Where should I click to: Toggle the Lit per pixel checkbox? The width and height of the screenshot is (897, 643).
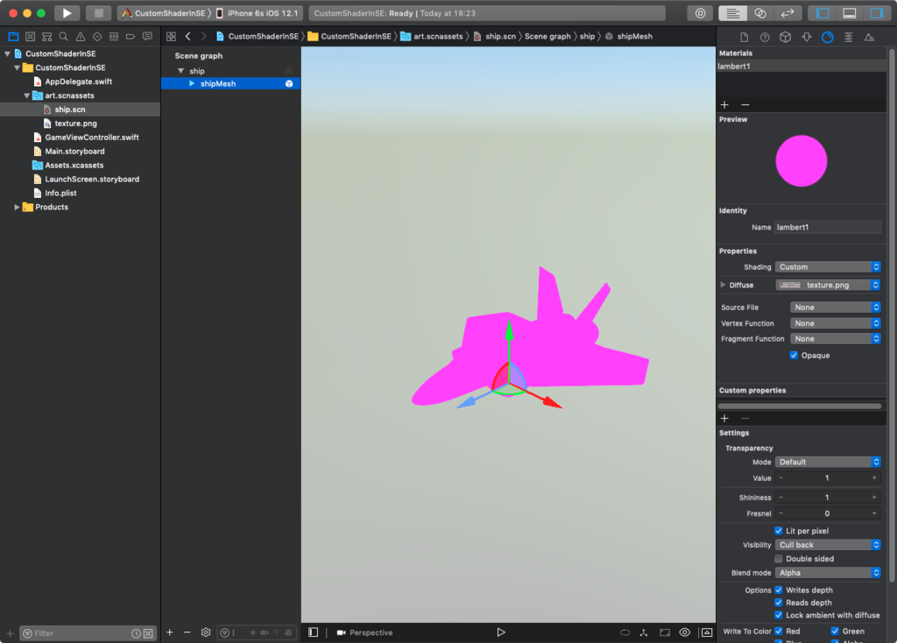coord(779,531)
